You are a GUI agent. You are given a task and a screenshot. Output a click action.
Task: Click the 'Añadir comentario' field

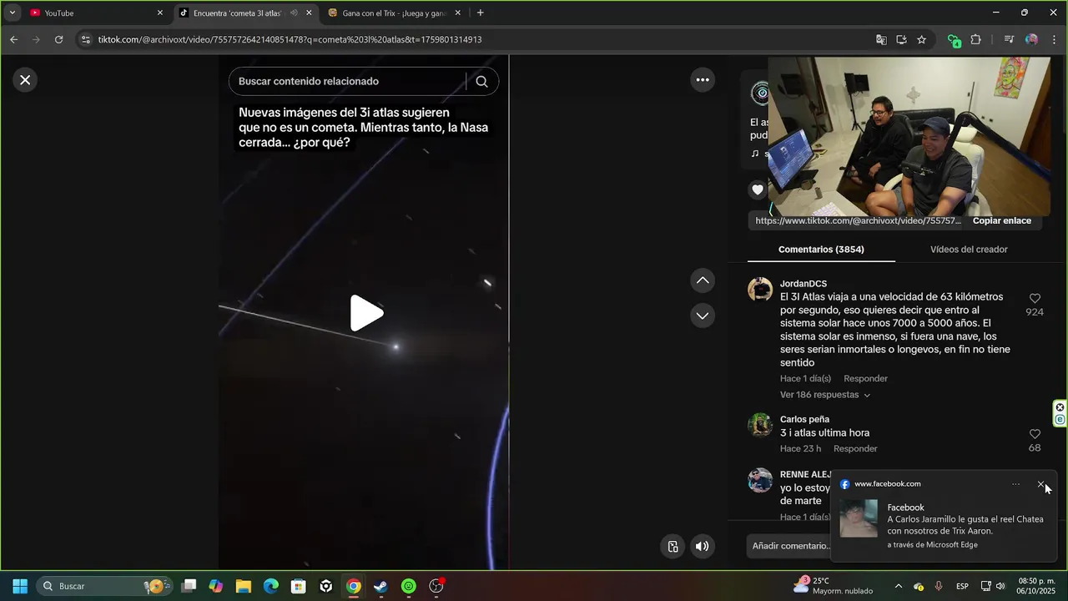tap(789, 546)
